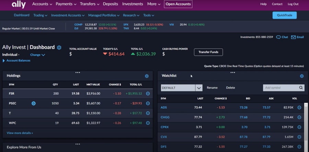Image resolution: width=309 pixels, height=152 pixels.
Task: Remove ADS from the watchlist
Action: pos(299,107)
